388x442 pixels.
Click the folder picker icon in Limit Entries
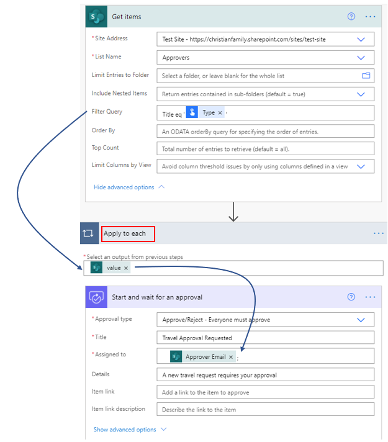point(366,76)
